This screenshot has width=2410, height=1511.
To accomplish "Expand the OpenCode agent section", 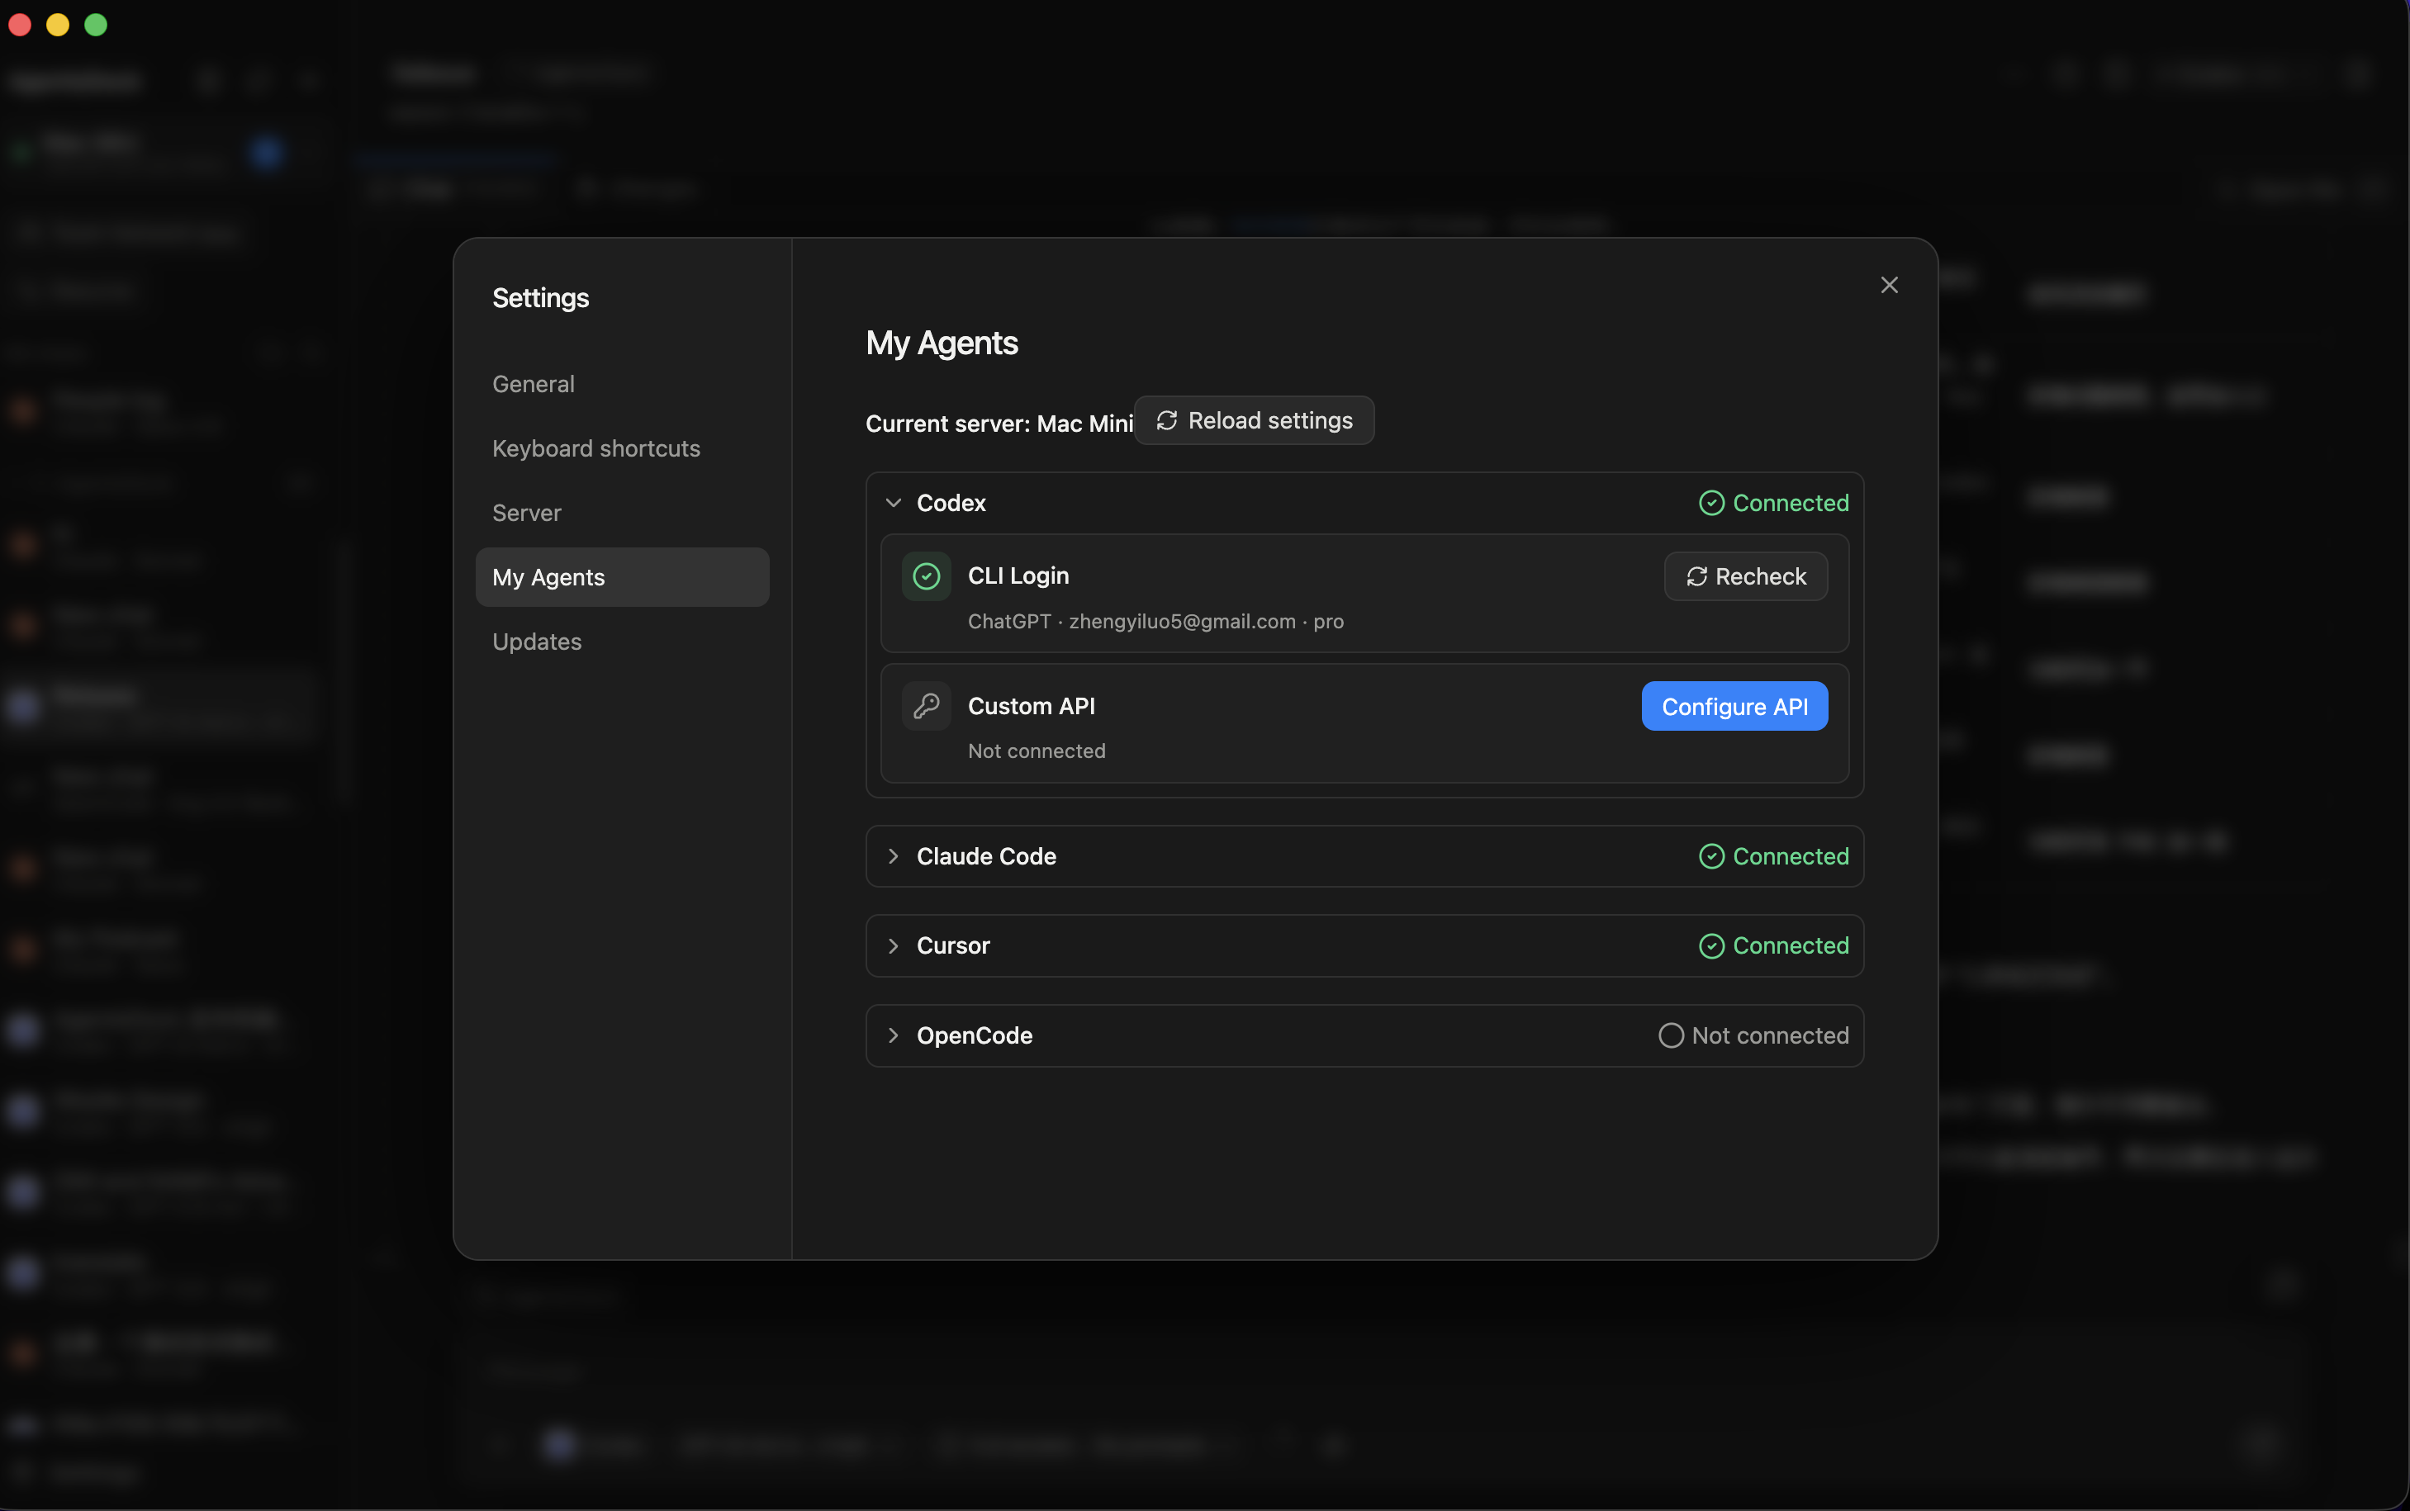I will click(893, 1035).
